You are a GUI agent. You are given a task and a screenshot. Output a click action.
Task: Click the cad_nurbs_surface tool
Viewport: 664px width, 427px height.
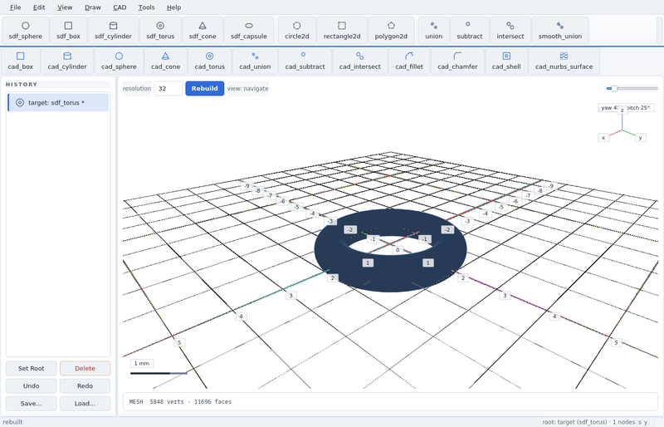pos(564,61)
